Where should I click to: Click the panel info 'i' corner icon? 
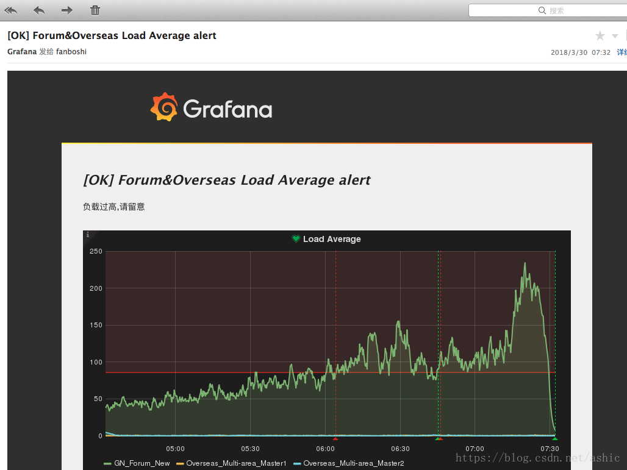(88, 235)
